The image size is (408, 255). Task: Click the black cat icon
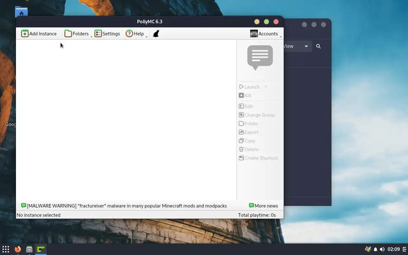156,33
